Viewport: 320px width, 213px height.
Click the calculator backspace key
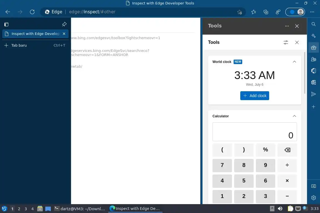287,150
